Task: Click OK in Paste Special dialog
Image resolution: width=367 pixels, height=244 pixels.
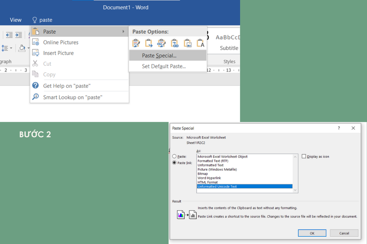Action: 312,233
